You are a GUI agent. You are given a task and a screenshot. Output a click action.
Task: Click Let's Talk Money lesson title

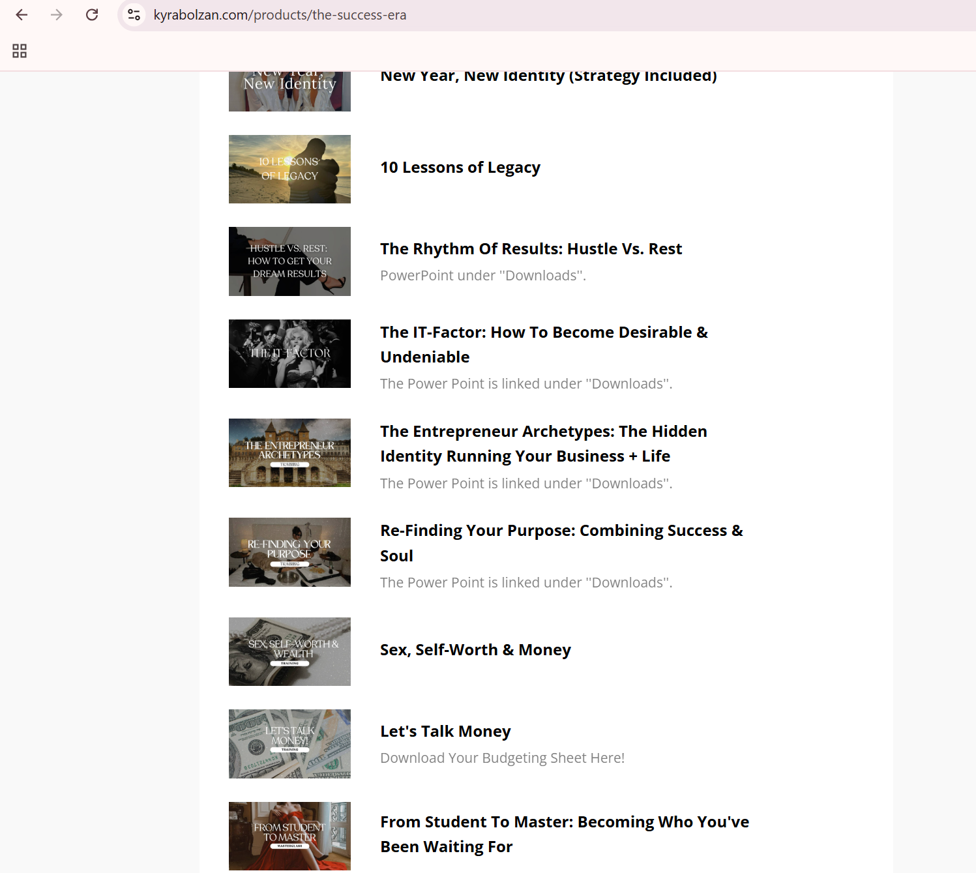[x=445, y=732]
